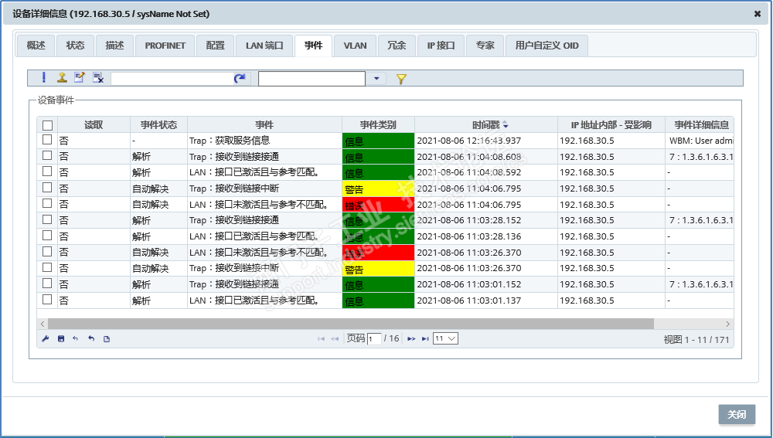The image size is (773, 438).
Task: Click the page number input field
Action: click(x=374, y=339)
